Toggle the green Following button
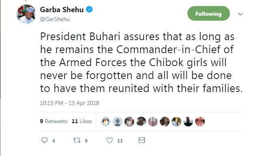 click(208, 13)
